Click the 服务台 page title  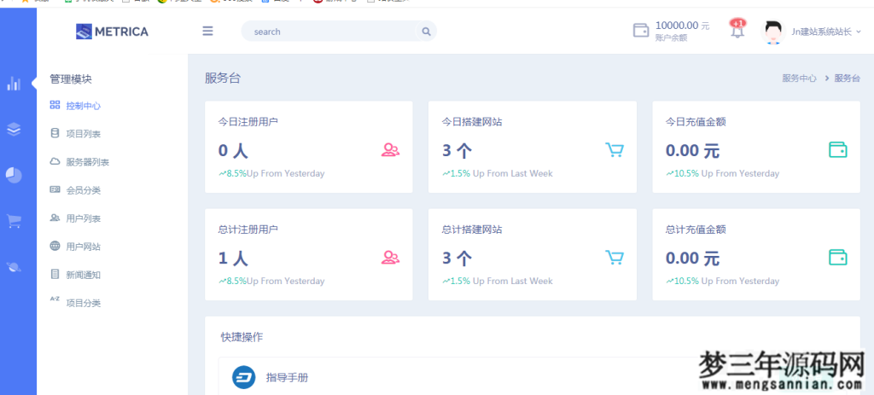[223, 78]
